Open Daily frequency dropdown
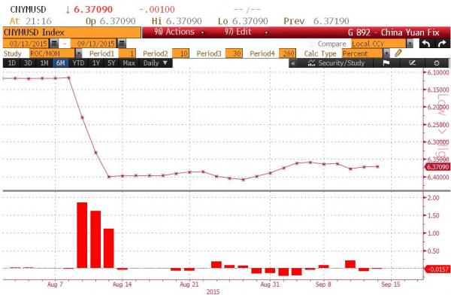 click(156, 63)
